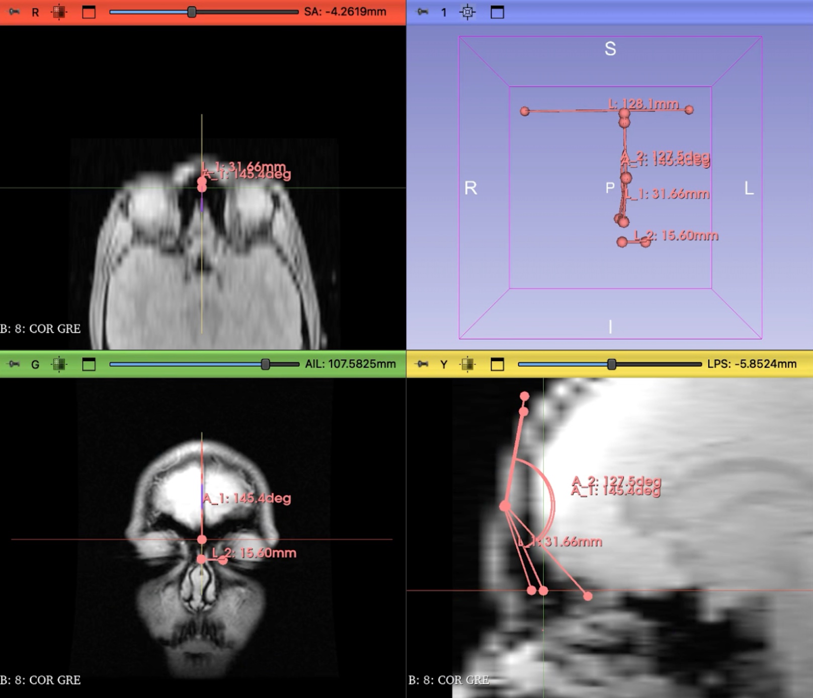Viewport: 813px width, 698px height.
Task: Select the L_1 31.66mm length measurement
Action: (668, 193)
